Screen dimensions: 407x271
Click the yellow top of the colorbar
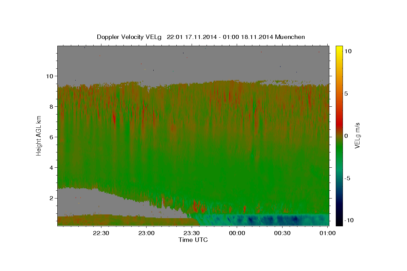339,49
